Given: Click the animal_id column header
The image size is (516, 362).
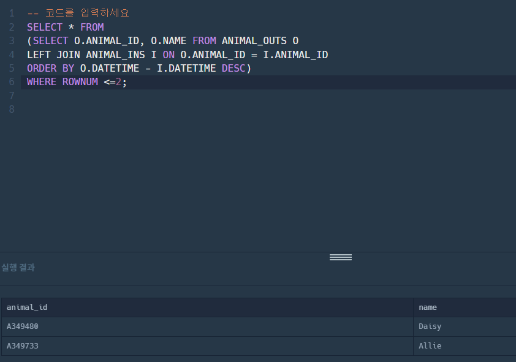Looking at the screenshot, I should (207, 307).
